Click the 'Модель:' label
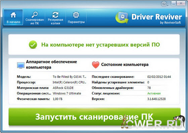This screenshot has width=188, height=133. (x=24, y=77)
